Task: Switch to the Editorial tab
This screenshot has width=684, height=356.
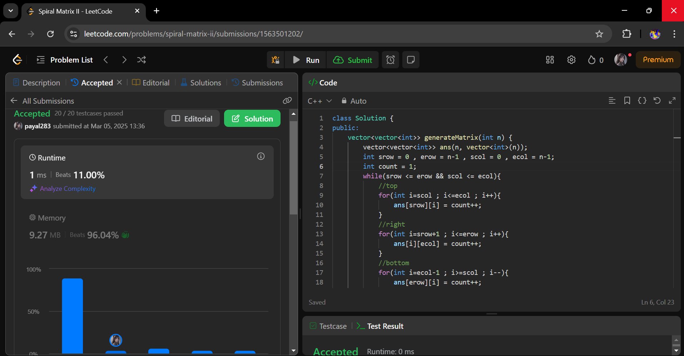Action: [x=151, y=83]
